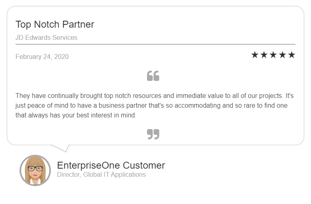Click the fourth rating star
This screenshot has width=311, height=204.
(283, 55)
